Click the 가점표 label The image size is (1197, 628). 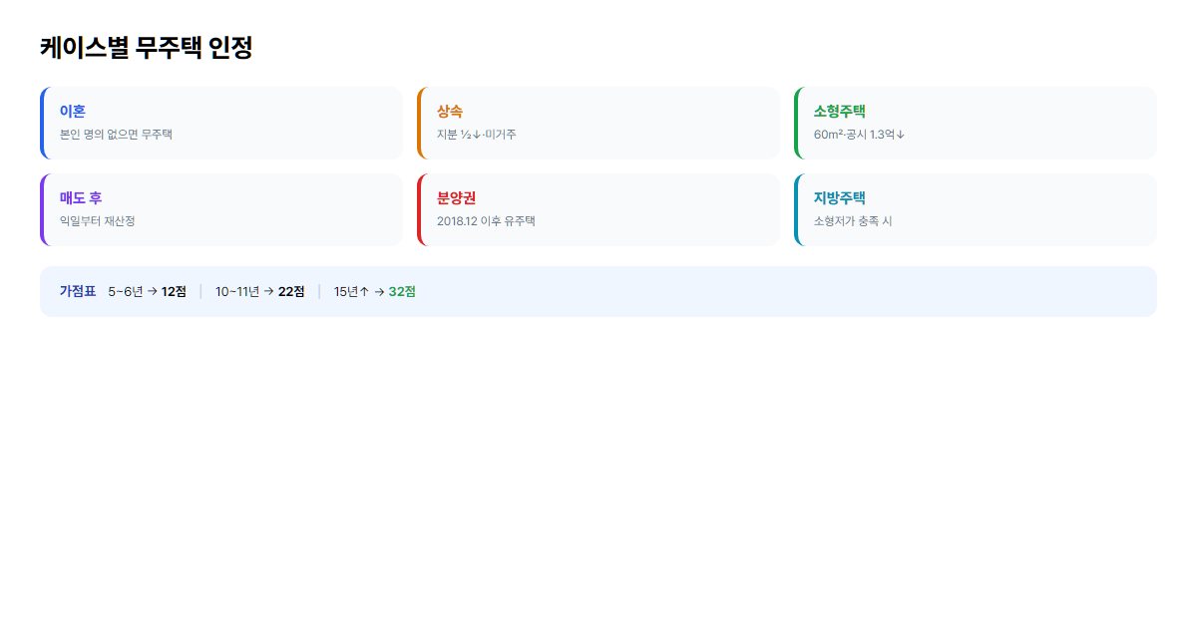click(x=78, y=291)
